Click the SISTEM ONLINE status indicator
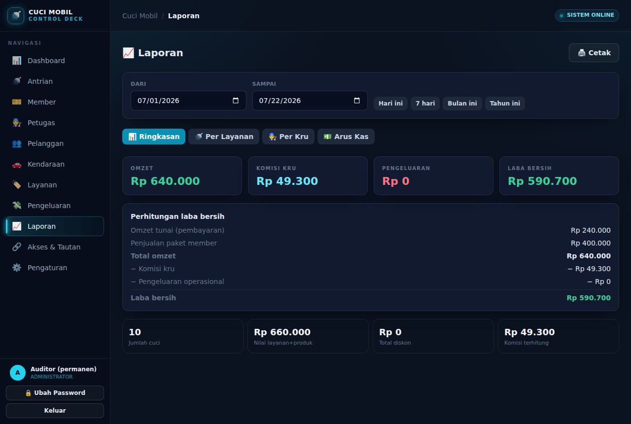 click(x=587, y=15)
